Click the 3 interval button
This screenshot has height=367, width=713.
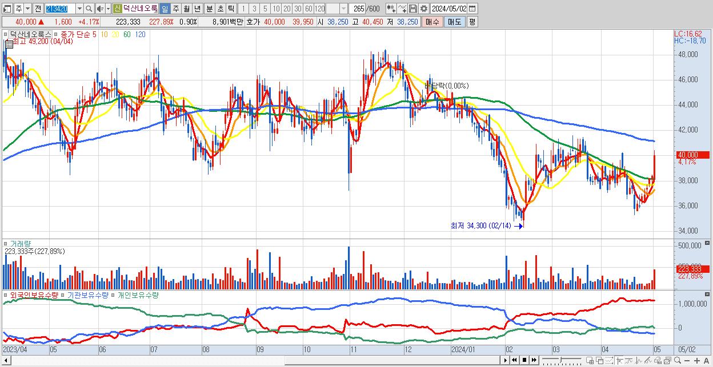click(254, 9)
